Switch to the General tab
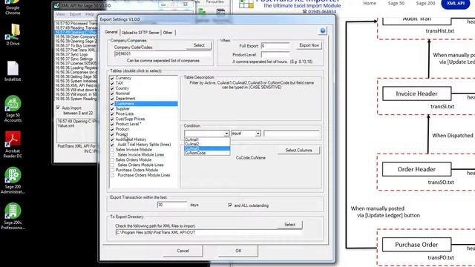475x267 pixels. pos(111,32)
